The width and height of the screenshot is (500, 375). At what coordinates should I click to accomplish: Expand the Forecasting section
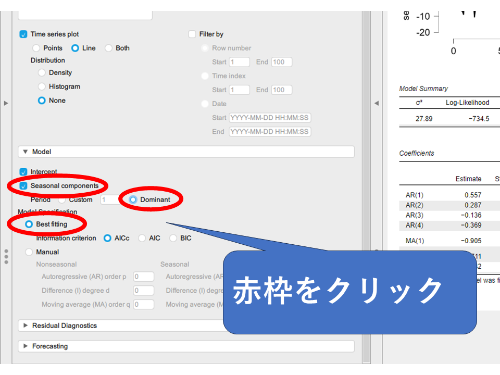(26, 346)
